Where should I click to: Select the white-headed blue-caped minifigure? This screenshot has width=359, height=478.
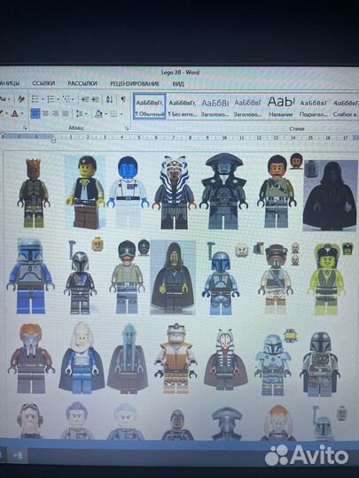pyautogui.click(x=82, y=358)
